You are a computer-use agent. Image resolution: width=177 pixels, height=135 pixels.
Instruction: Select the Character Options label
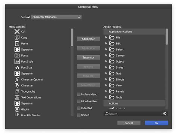tap(32, 79)
